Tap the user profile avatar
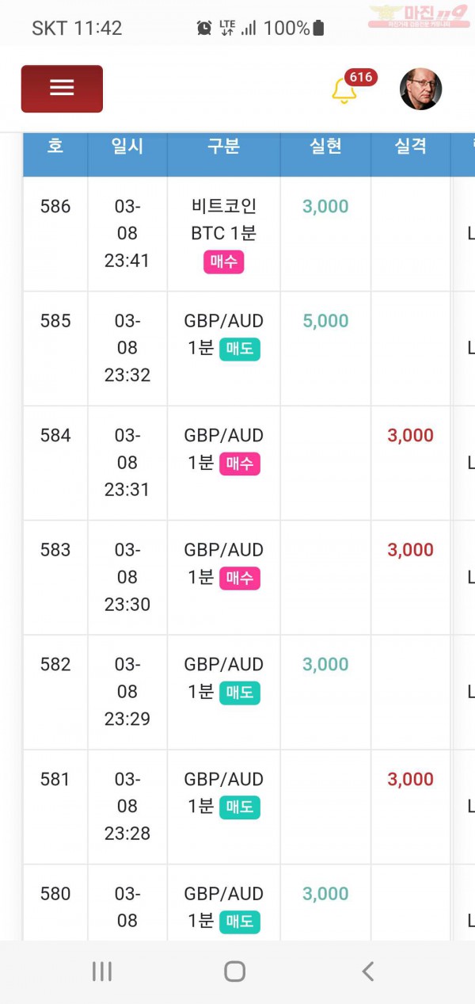Screen dimensions: 475x1004 420,89
